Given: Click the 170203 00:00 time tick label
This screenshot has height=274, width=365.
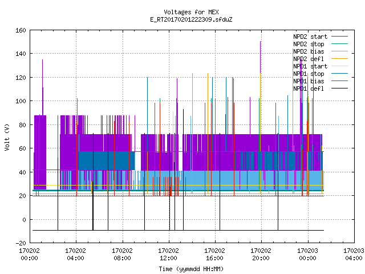Looking at the screenshot, I should pyautogui.click(x=308, y=255).
